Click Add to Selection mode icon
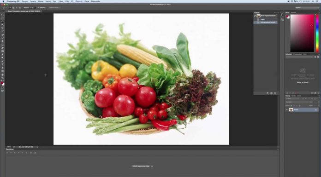Screen dimensions: 321x177 (x=13, y=8)
